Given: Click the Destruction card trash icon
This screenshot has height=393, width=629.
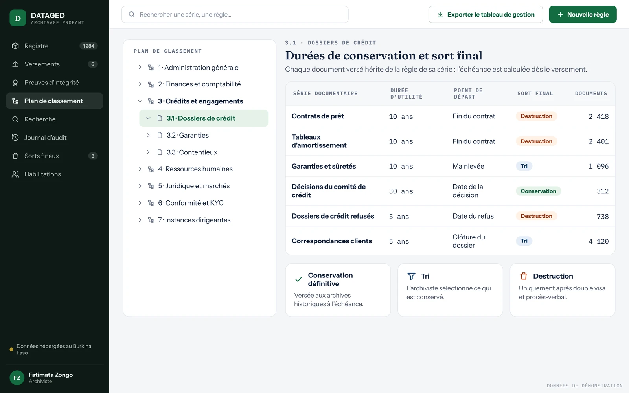Looking at the screenshot, I should (x=524, y=276).
